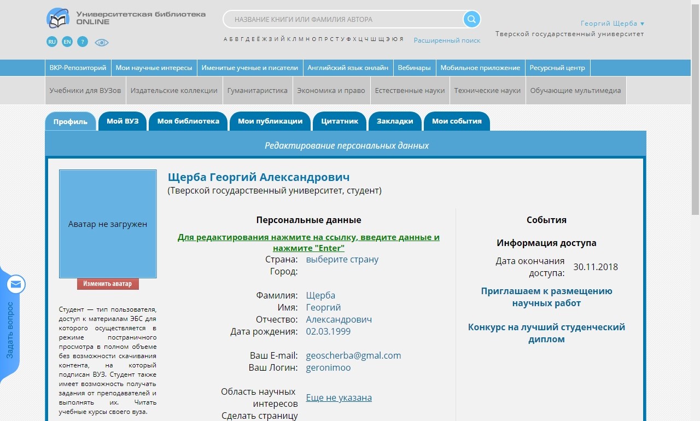Open help via question mark icon
The width and height of the screenshot is (700, 421).
pos(82,42)
